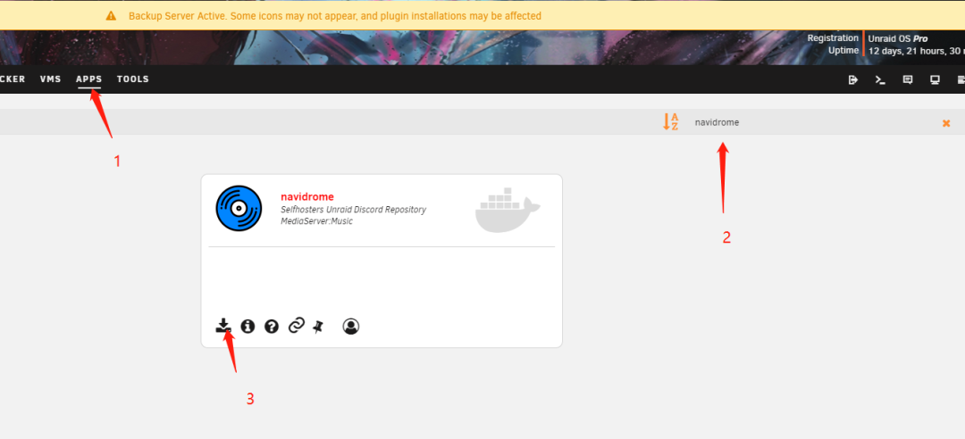Click the install download icon for navidrome
Screen dimensions: 965x439
pyautogui.click(x=222, y=326)
